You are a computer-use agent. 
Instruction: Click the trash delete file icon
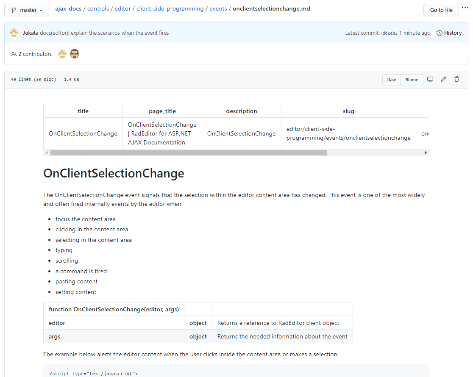456,80
